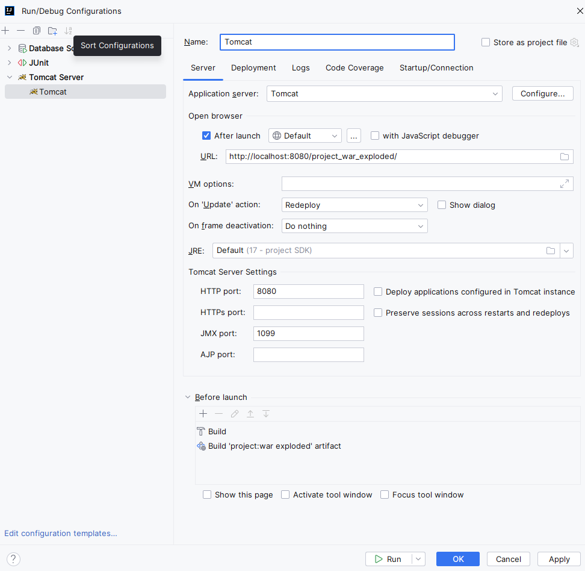This screenshot has width=585, height=571.
Task: Enable with JavaScript debugger
Action: pyautogui.click(x=375, y=136)
